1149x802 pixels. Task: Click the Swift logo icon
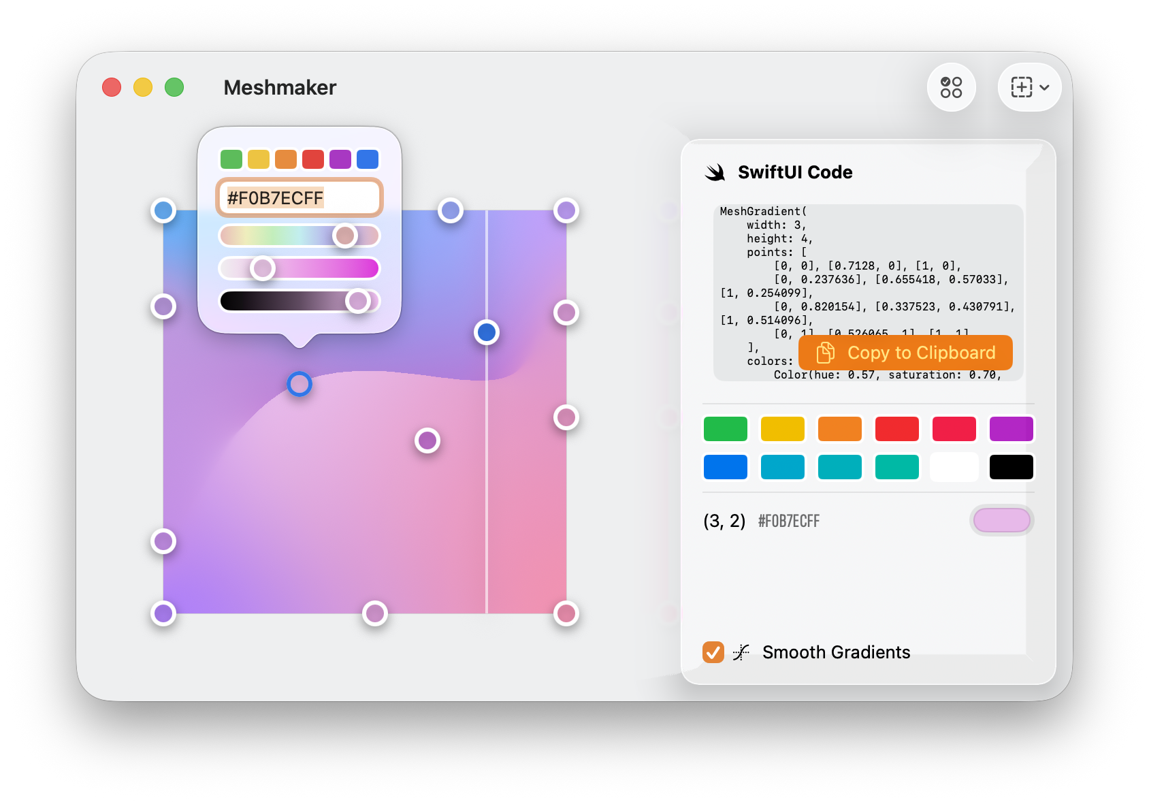[x=715, y=172]
